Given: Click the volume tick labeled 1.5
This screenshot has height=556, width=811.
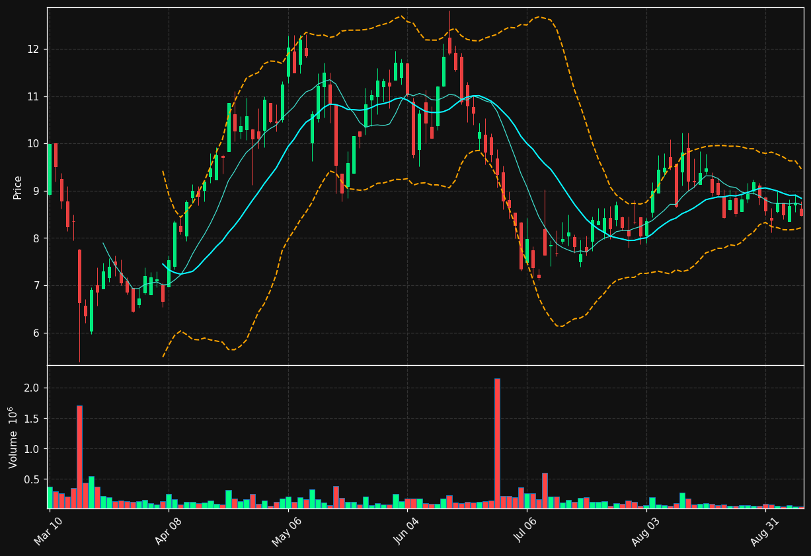Looking at the screenshot, I should click(x=33, y=419).
